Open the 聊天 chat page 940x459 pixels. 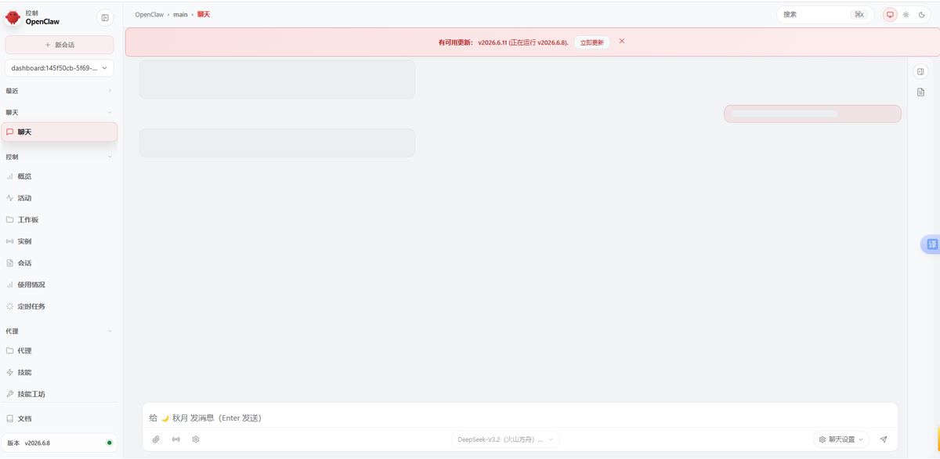click(60, 132)
